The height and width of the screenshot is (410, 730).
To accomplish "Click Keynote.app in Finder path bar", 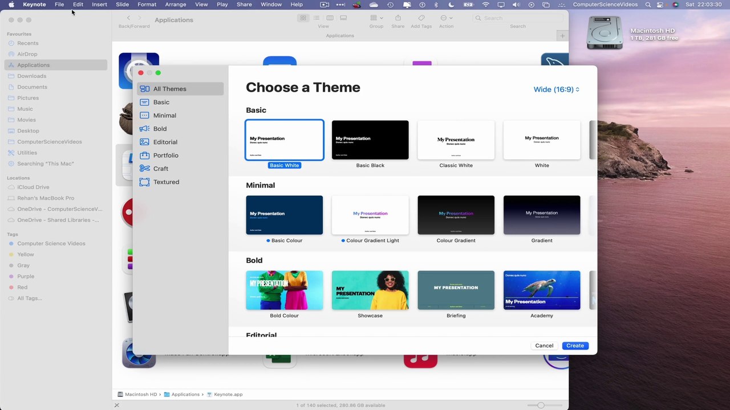I will pyautogui.click(x=225, y=395).
